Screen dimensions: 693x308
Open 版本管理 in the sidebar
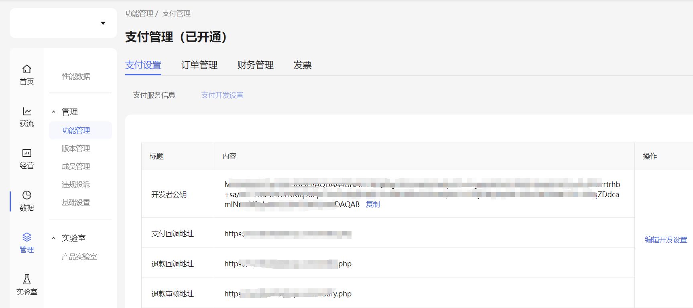pos(76,148)
